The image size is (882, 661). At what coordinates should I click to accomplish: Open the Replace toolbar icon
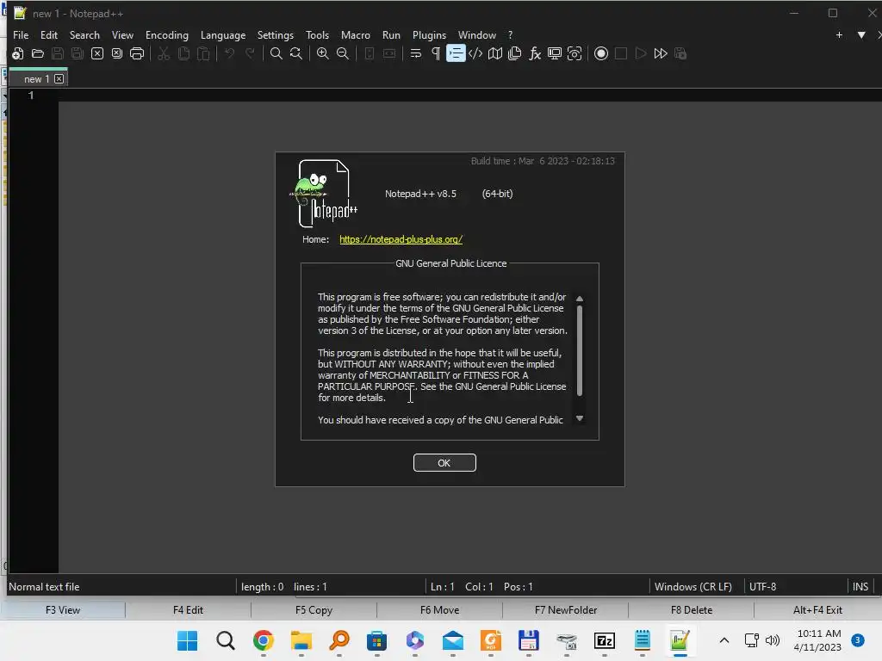pyautogui.click(x=296, y=53)
